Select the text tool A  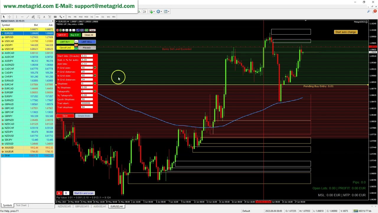pos(44,17)
